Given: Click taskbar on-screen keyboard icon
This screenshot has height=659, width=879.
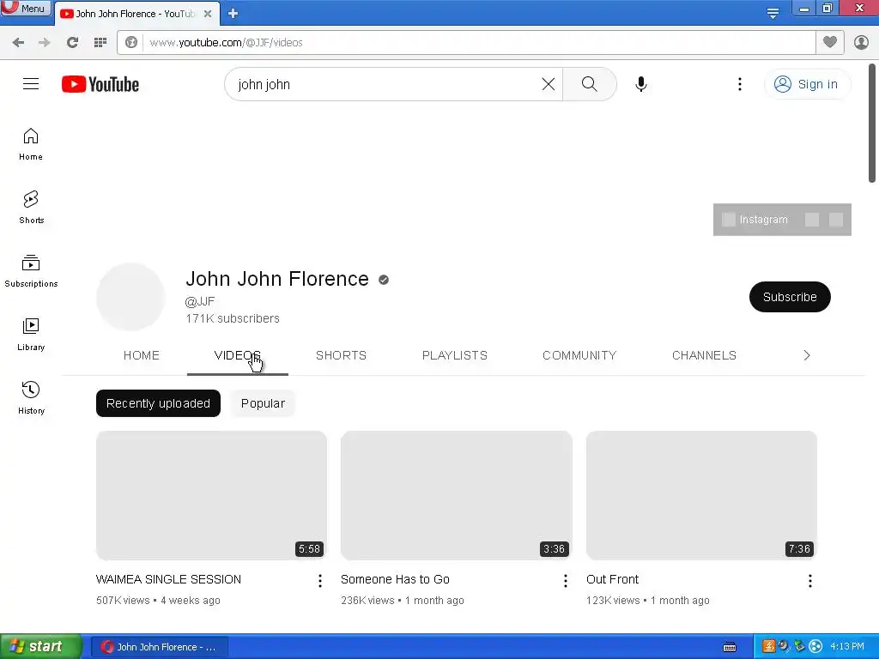Looking at the screenshot, I should point(730,647).
